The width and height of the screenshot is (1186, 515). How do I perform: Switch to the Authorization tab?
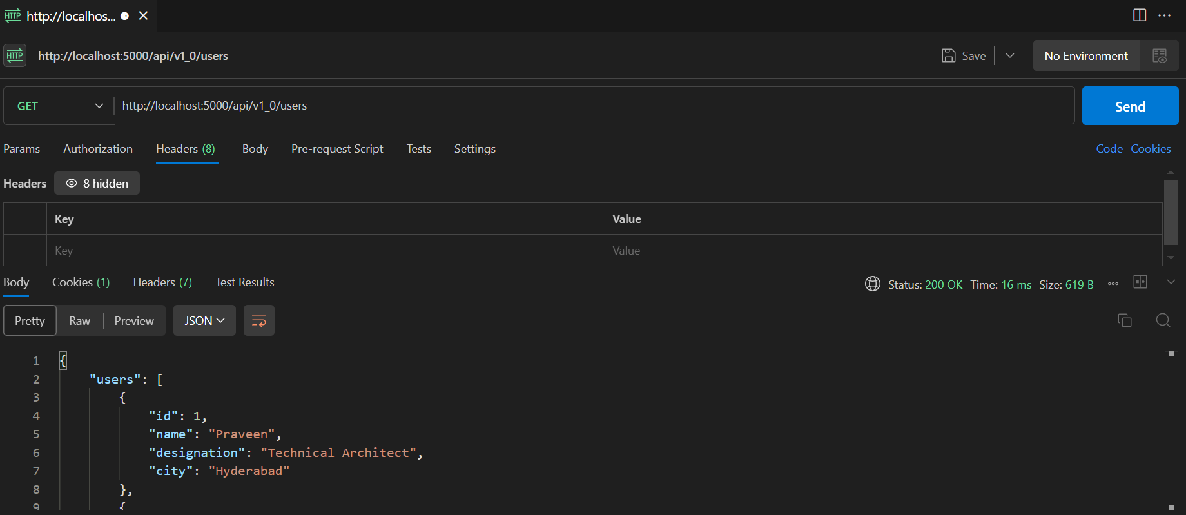coord(98,149)
